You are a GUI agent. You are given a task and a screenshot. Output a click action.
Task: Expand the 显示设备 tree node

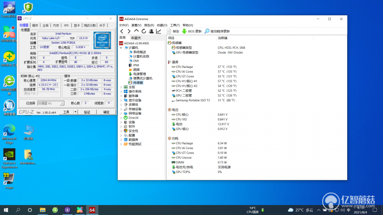pyautogui.click(x=121, y=100)
